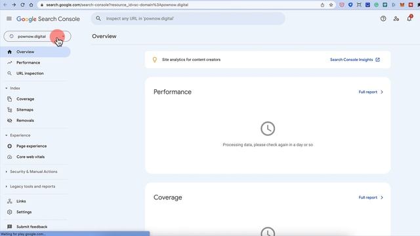Screen dimensions: 420x236
Task: Click the gear icon next to Settings
Action: [10, 212]
